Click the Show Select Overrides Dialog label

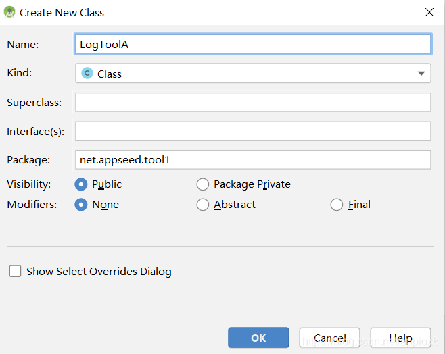99,272
